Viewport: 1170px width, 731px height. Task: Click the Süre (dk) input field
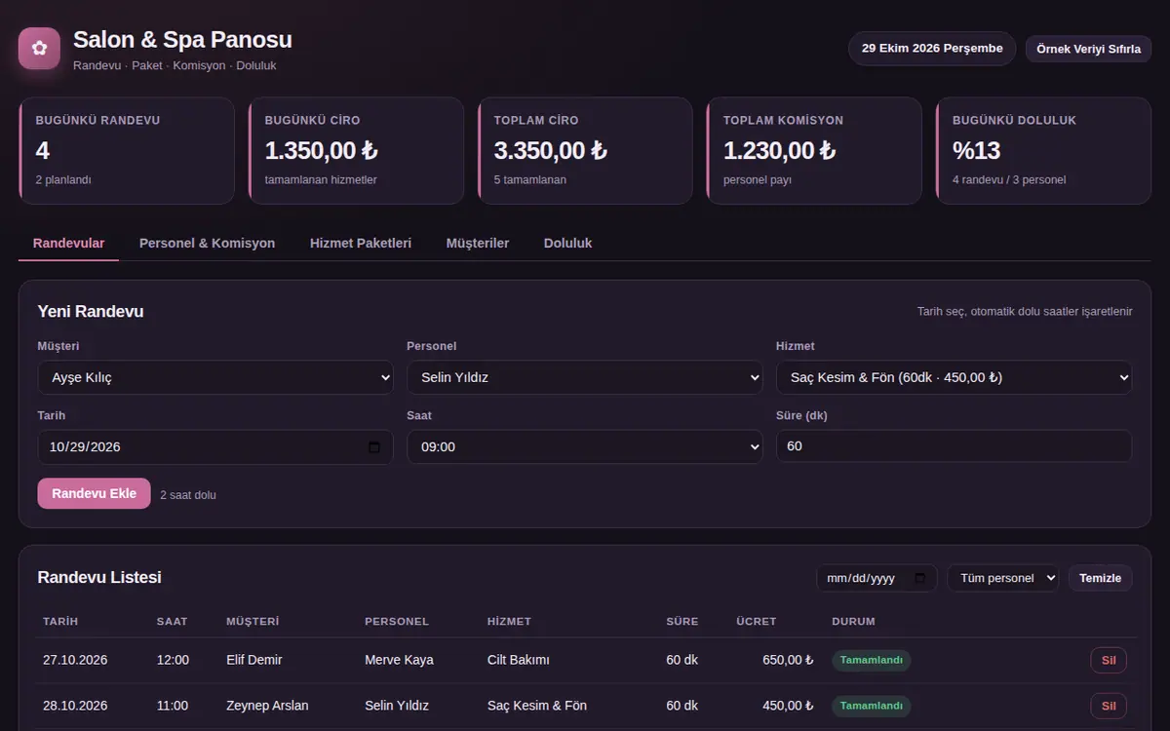(x=954, y=446)
